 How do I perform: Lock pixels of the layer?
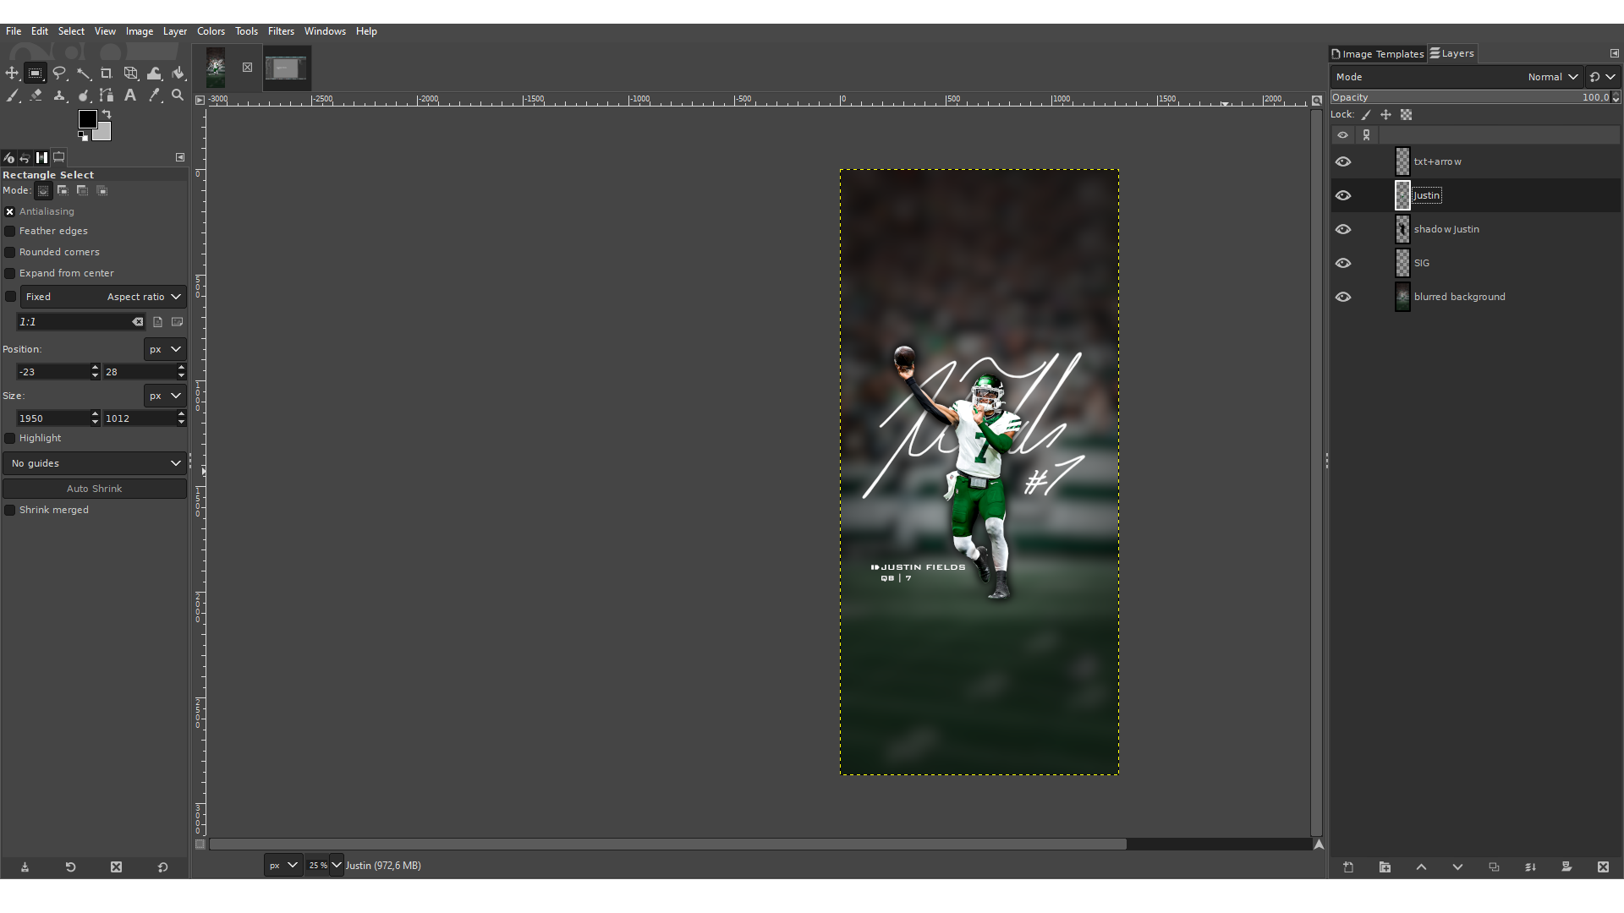pyautogui.click(x=1366, y=115)
